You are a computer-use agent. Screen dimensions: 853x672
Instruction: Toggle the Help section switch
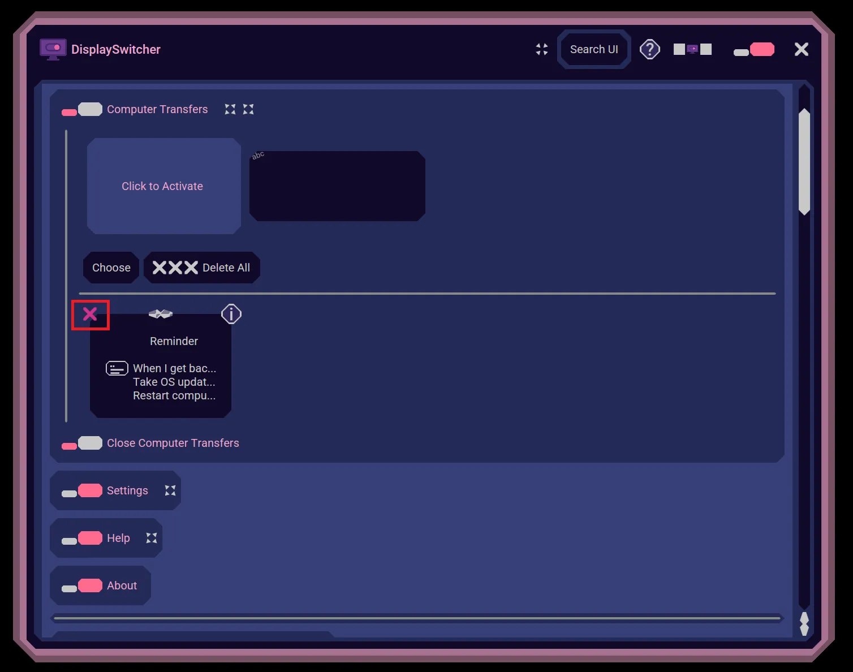tap(82, 538)
